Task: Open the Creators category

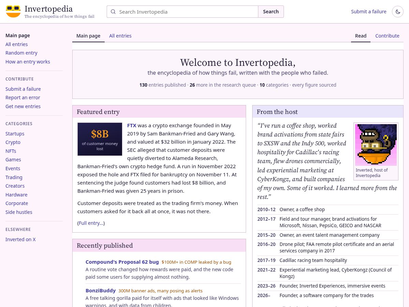Action: 15,186
